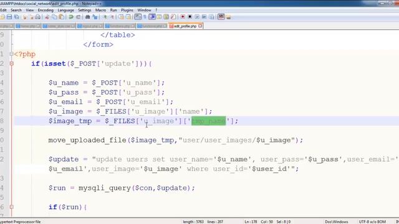The height and width of the screenshot is (224, 399).
Task: Click 'length : 5763' in status bar
Action: pos(193,222)
